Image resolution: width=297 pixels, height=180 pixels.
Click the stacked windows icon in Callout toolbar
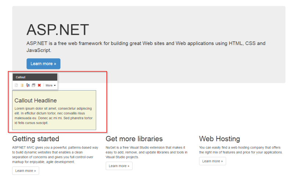pyautogui.click(x=33, y=85)
